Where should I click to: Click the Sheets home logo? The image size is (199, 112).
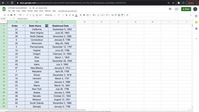4,9
